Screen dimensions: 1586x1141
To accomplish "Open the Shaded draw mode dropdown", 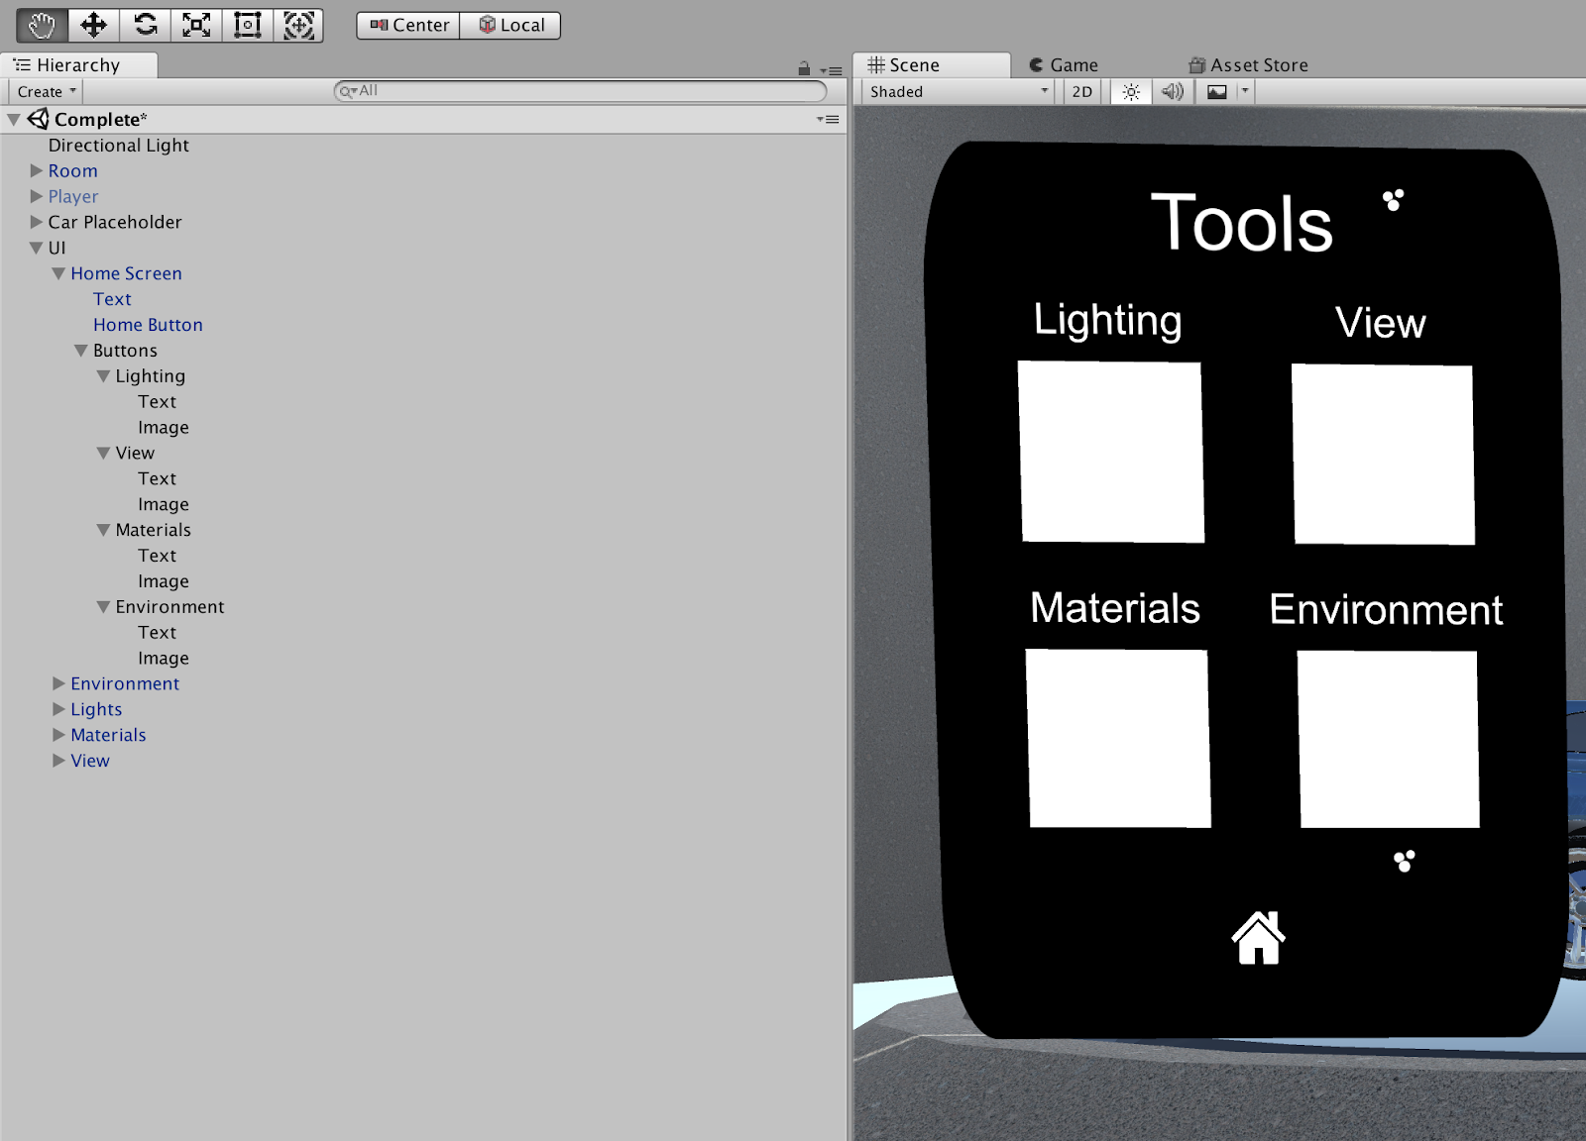I will (x=958, y=92).
